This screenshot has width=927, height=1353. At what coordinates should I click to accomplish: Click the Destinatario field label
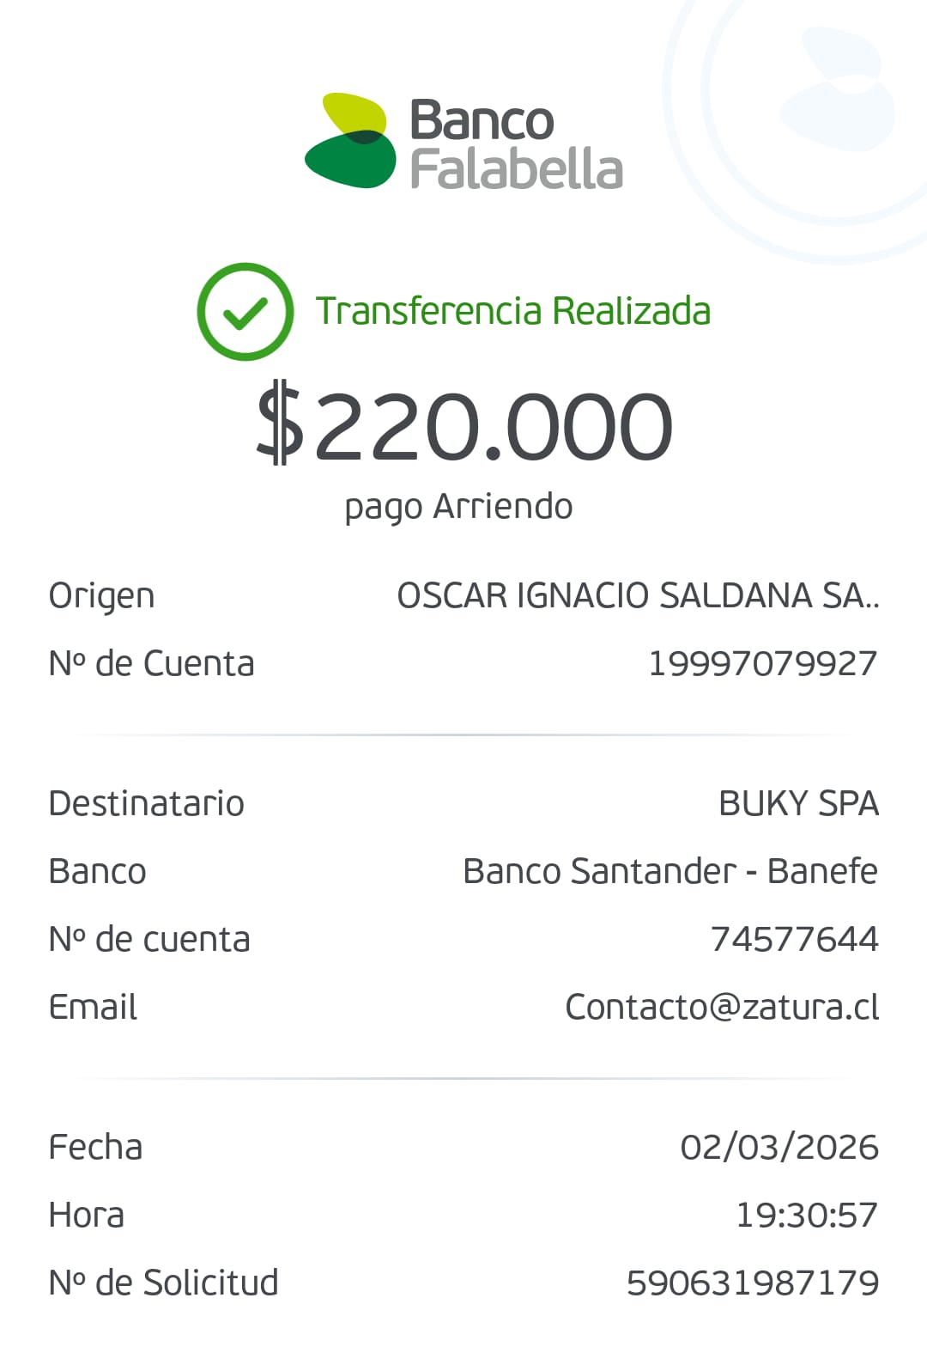[146, 804]
